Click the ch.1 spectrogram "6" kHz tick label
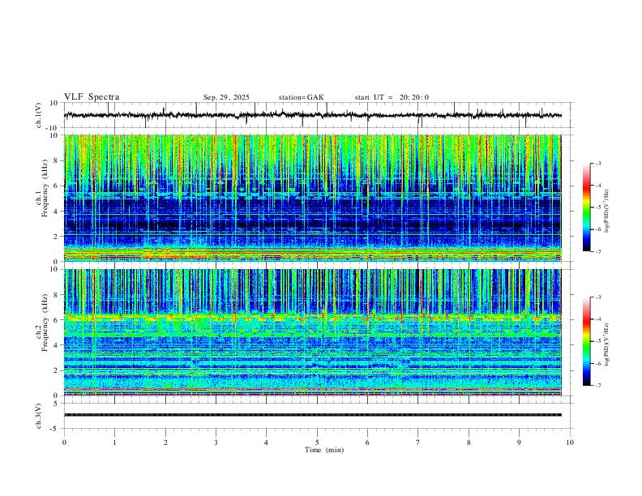Screen dimensions: 642x496 57,186
